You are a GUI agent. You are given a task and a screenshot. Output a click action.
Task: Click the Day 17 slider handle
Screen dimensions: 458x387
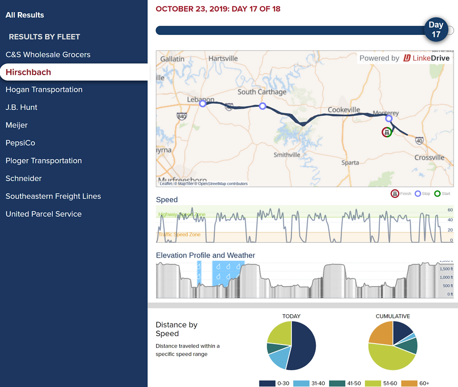[x=436, y=29]
